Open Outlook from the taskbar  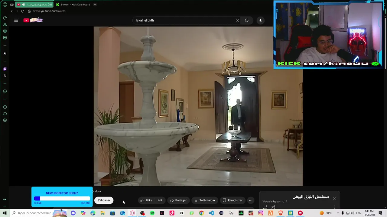tap(122, 213)
